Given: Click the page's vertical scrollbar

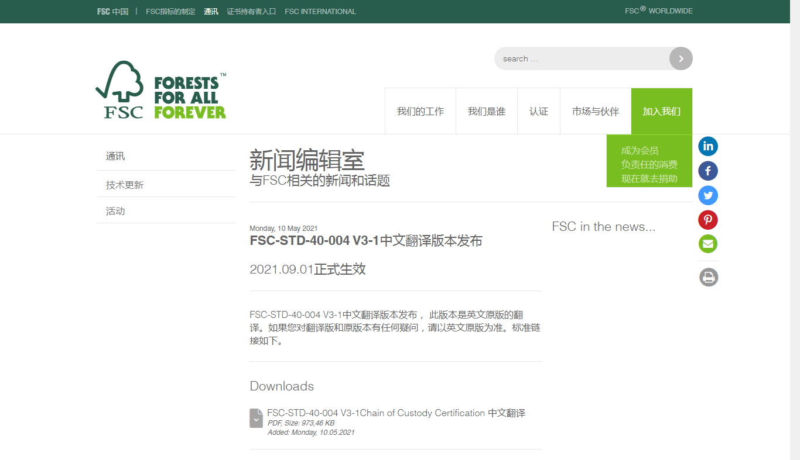Looking at the screenshot, I should point(795,230).
